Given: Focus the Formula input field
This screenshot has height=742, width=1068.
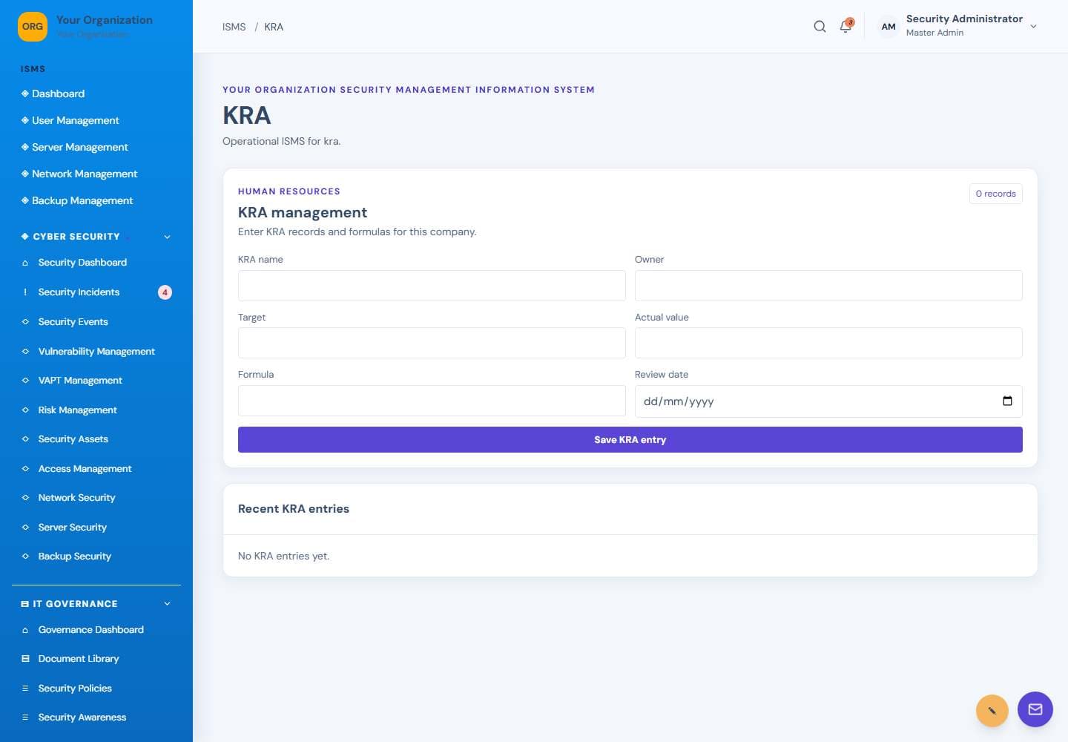Looking at the screenshot, I should coord(432,401).
